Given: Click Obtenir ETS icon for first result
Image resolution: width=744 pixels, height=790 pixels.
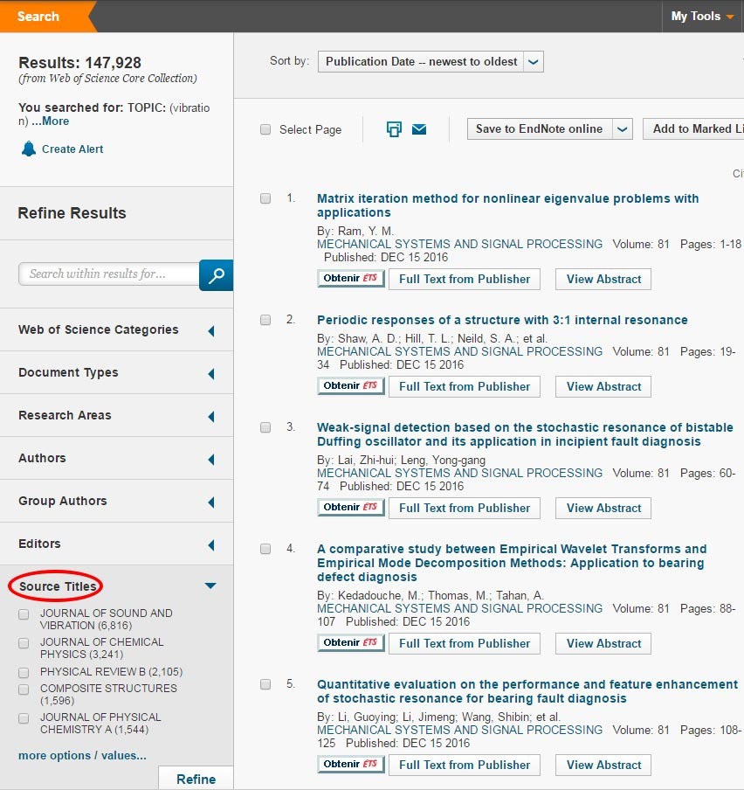Looking at the screenshot, I should point(351,279).
